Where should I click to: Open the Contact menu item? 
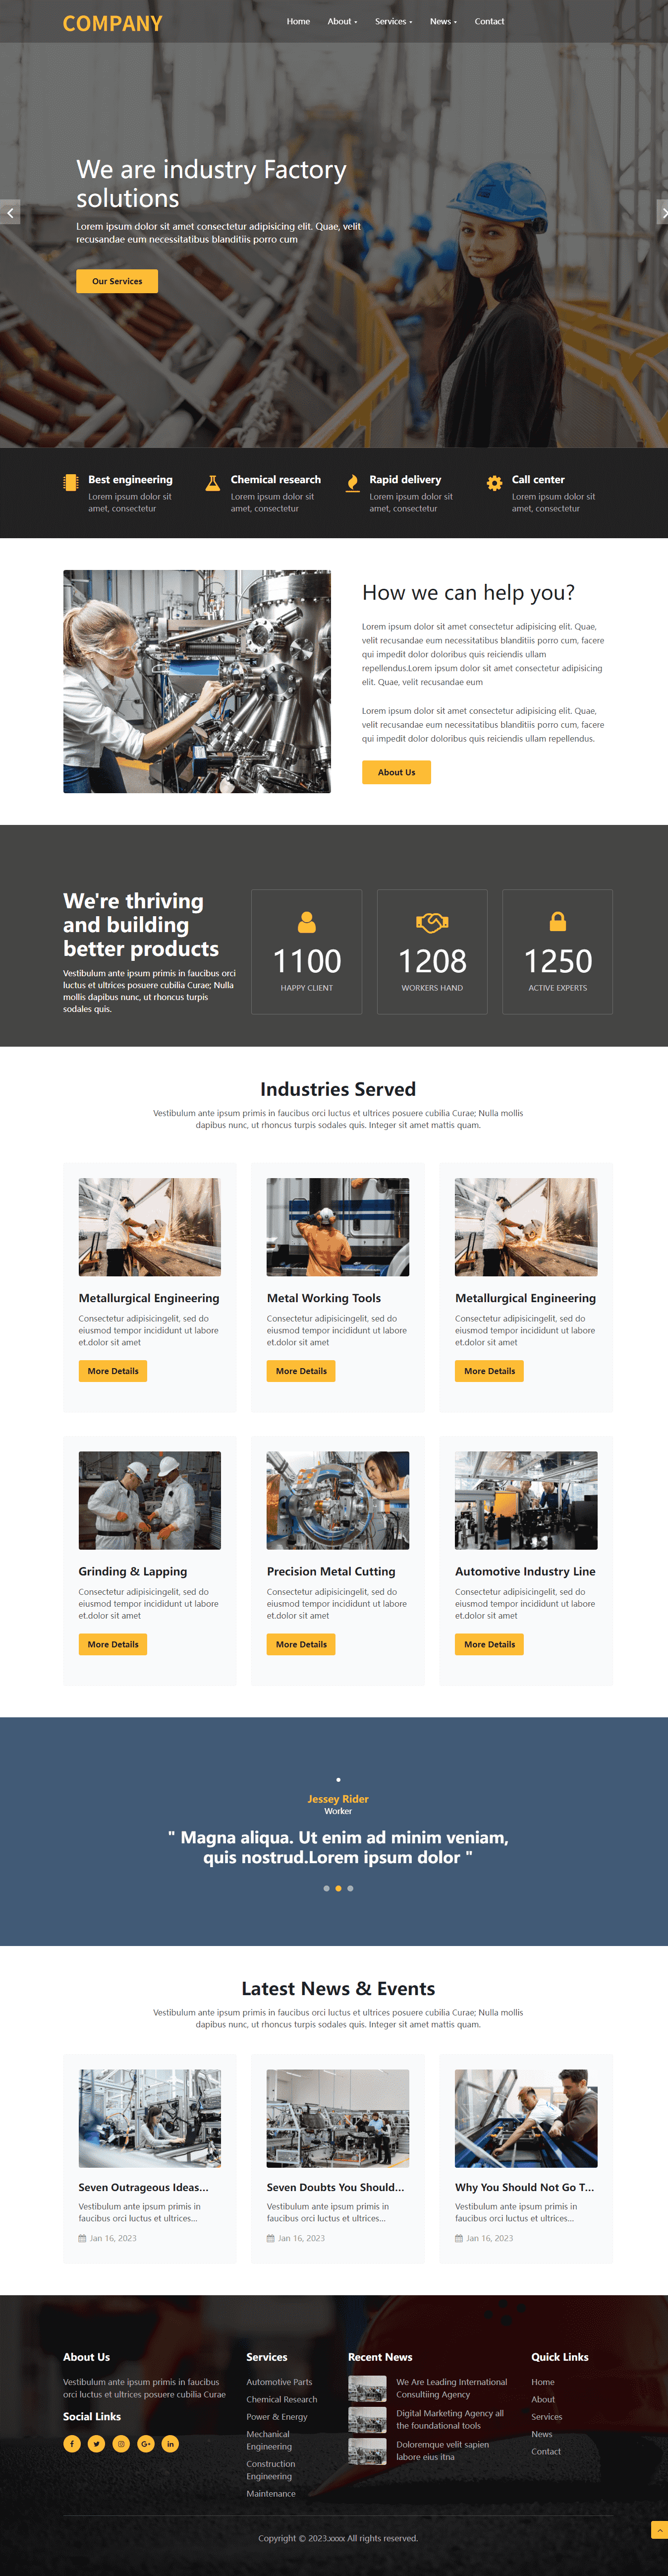pos(489,21)
